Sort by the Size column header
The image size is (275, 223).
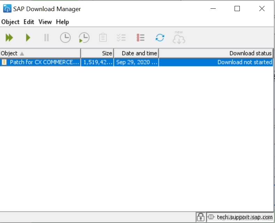[x=97, y=53]
